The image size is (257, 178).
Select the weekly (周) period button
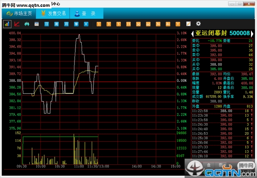(x=56, y=24)
